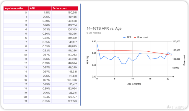
Task: Click the Drive count right axis label
Action: [184, 60]
